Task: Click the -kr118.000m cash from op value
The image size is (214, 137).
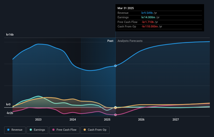Action: click(150, 27)
